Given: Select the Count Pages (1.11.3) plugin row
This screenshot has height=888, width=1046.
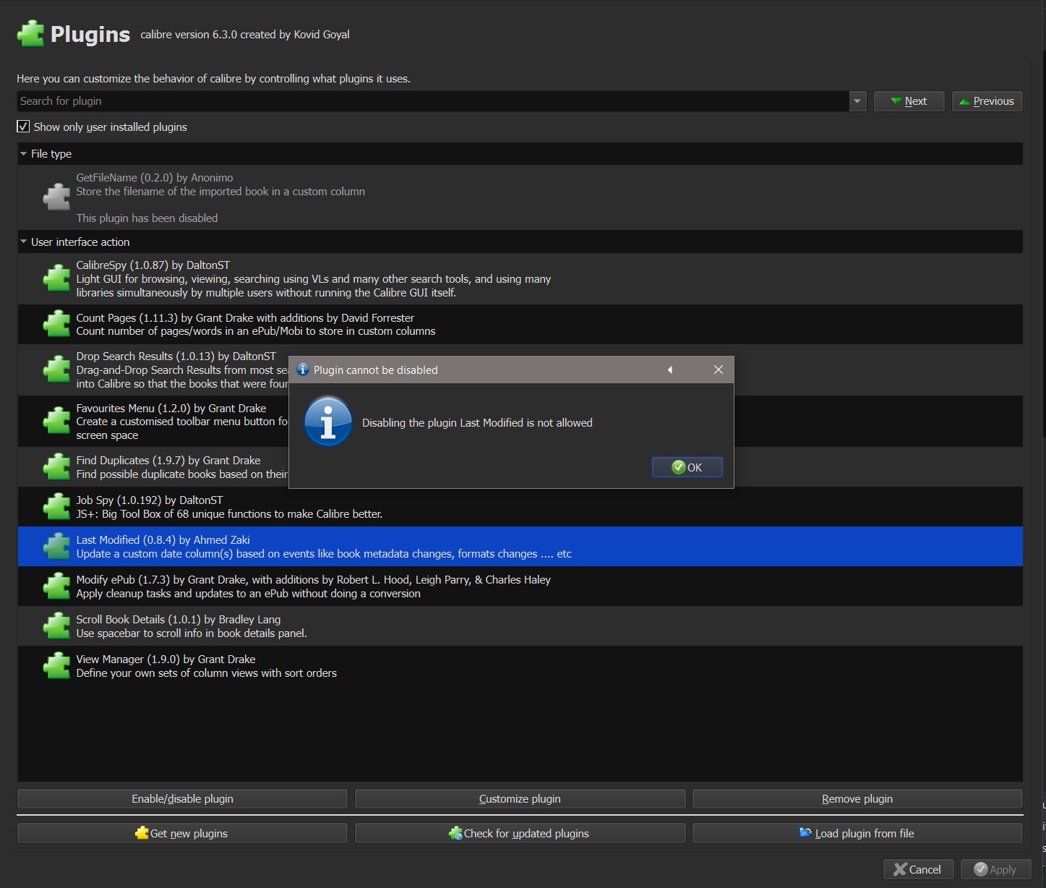Looking at the screenshot, I should click(520, 324).
